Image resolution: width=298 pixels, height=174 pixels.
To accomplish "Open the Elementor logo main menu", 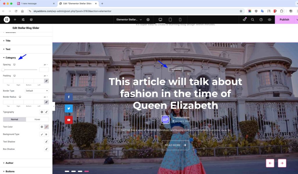I will (x=7, y=19).
